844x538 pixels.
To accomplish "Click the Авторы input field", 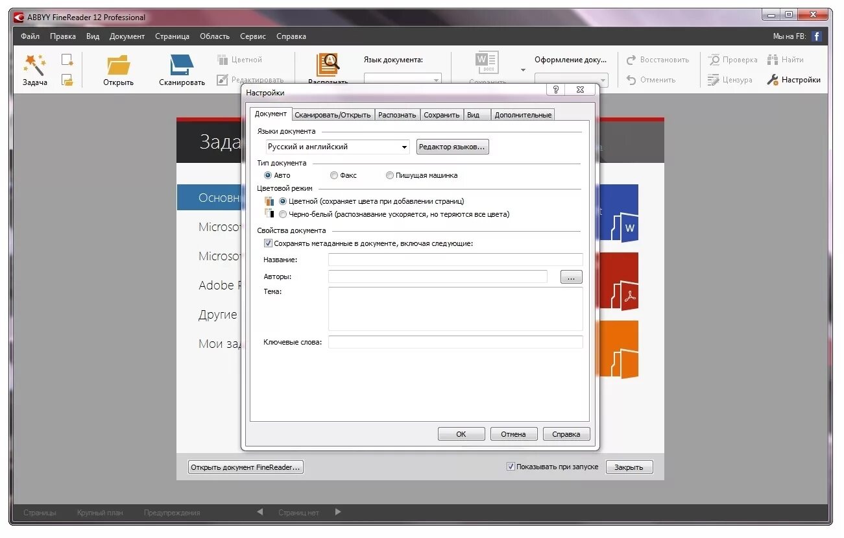I will (438, 276).
